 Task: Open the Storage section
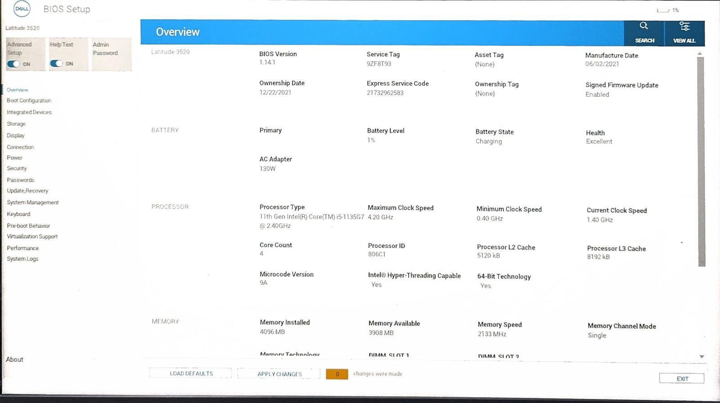click(x=16, y=124)
